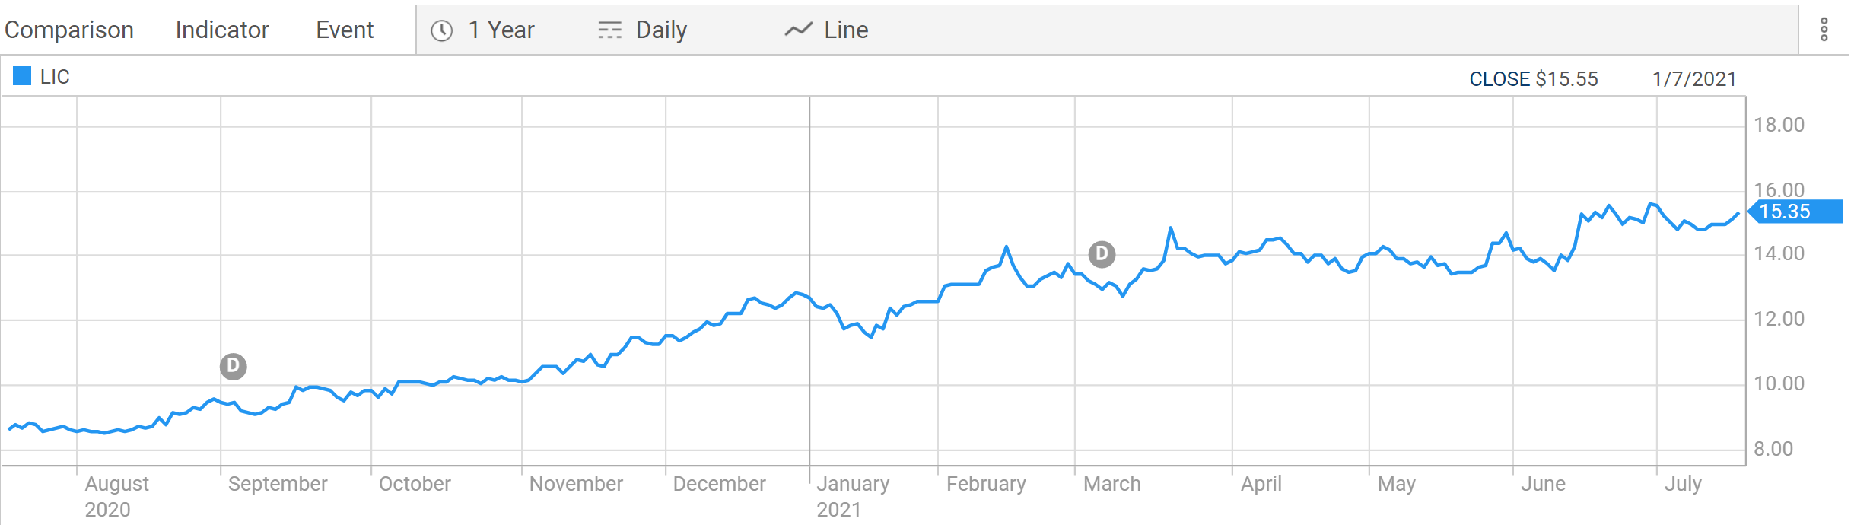Open the Event menu

click(345, 30)
